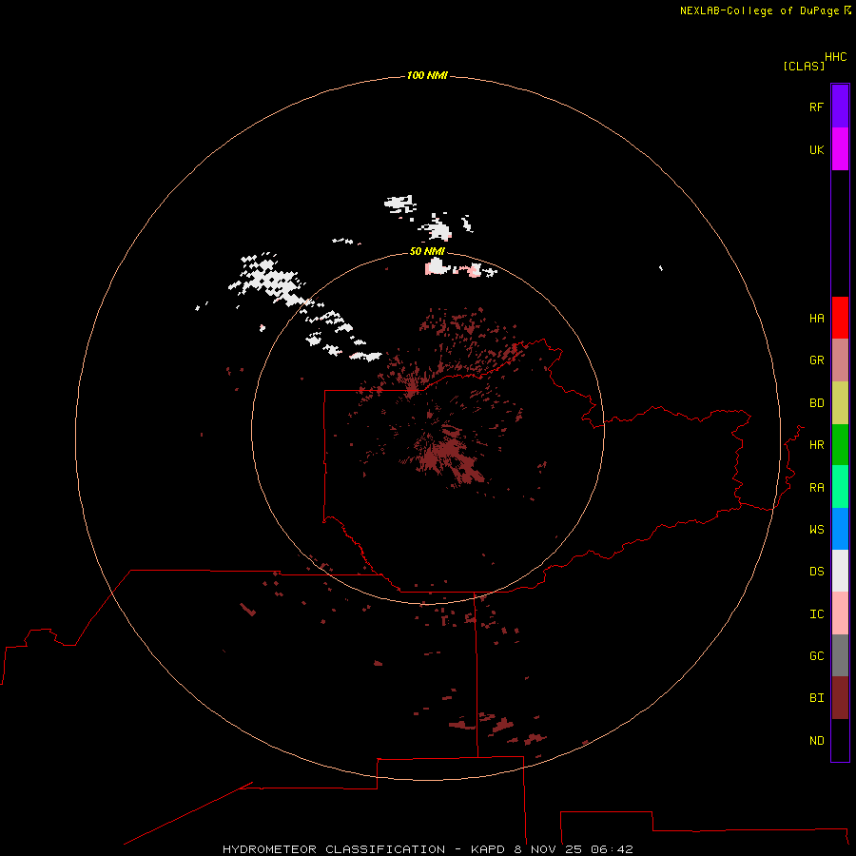Click the HA legend label
Image resolution: width=856 pixels, height=856 pixels.
816,319
